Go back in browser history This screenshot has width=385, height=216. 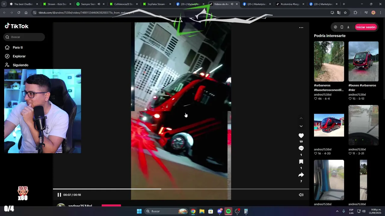[4, 13]
